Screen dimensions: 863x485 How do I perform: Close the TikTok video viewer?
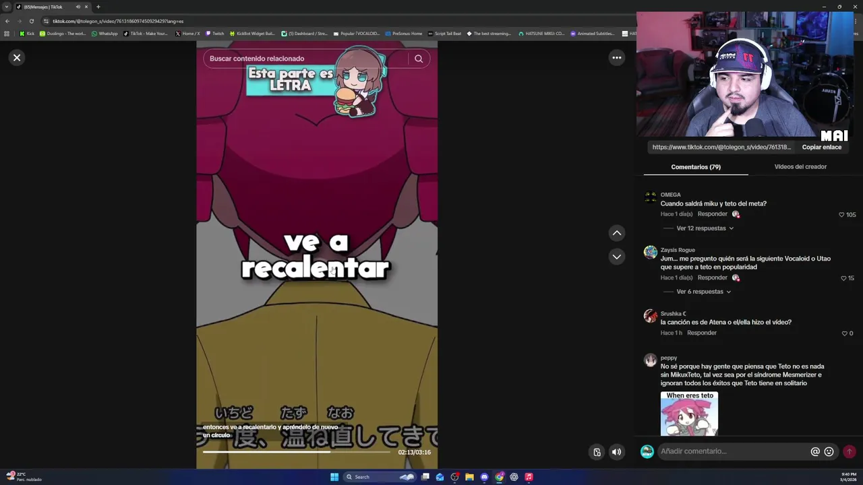17,58
